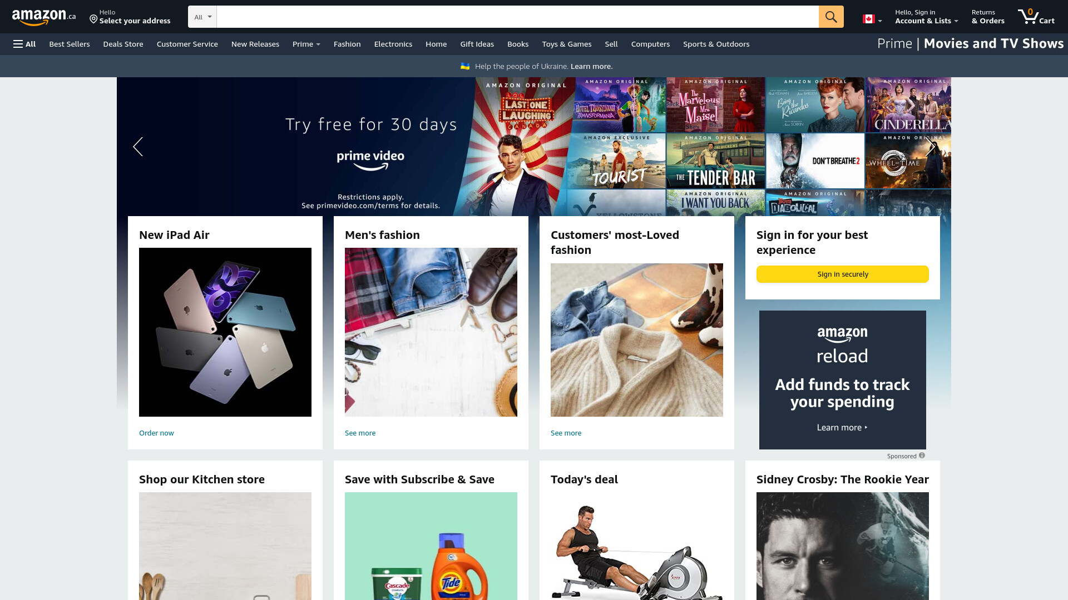Image resolution: width=1068 pixels, height=600 pixels.
Task: Click the Sign in securely button
Action: coord(843,274)
